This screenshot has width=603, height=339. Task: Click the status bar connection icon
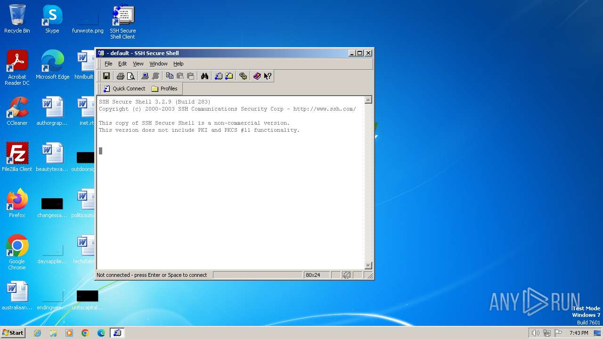click(346, 275)
